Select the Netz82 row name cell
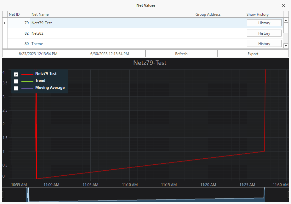The height and width of the screenshot is (204, 291). point(112,33)
